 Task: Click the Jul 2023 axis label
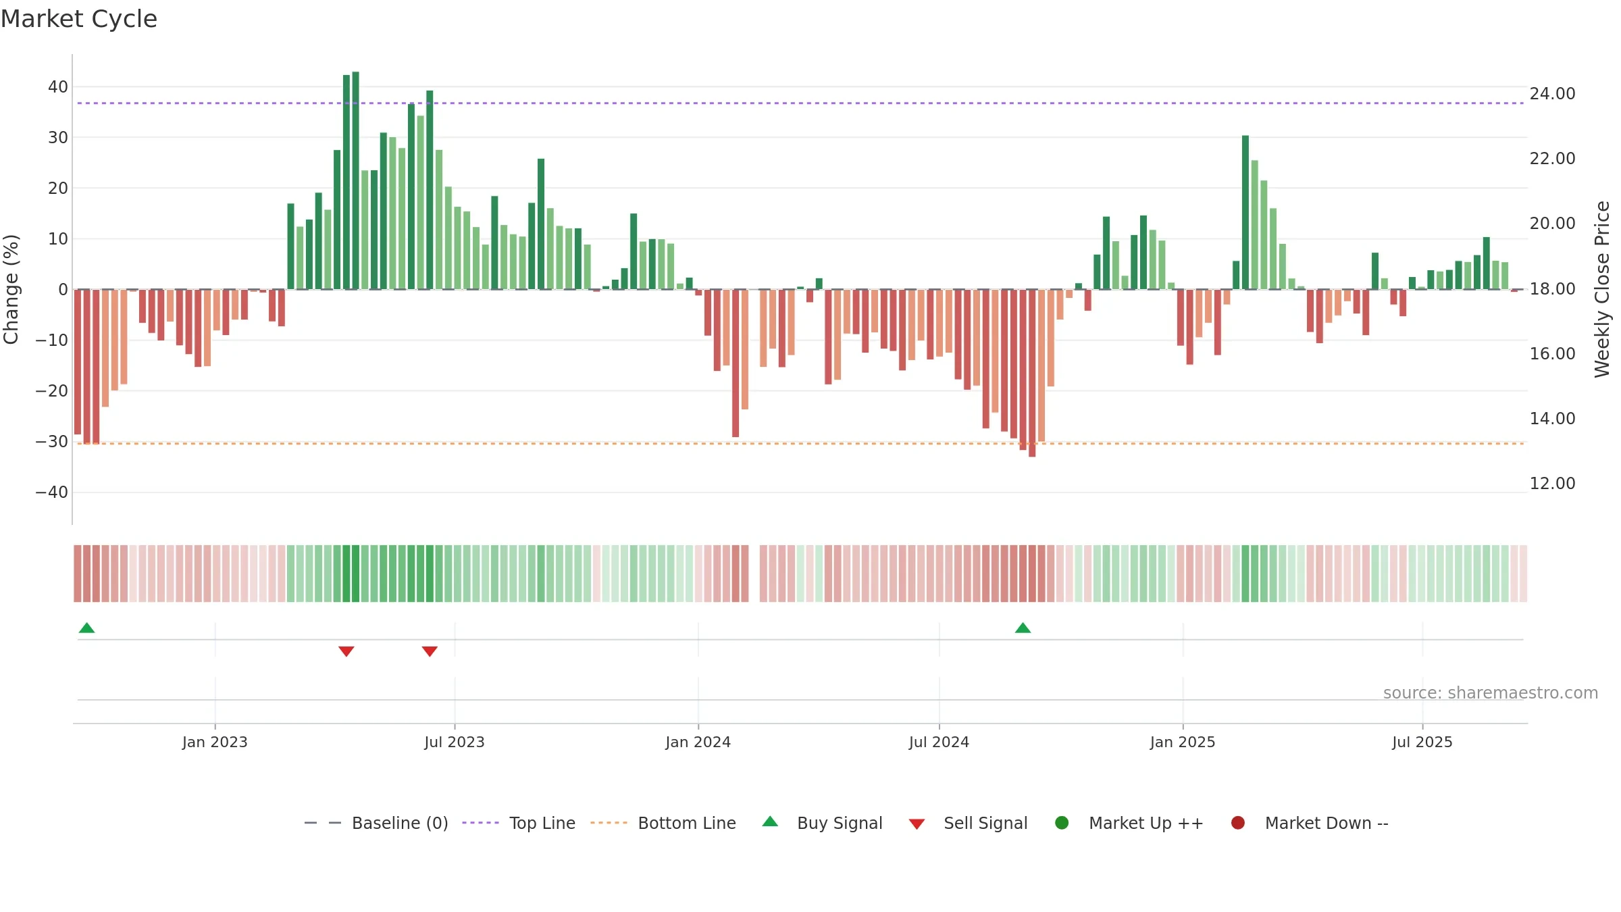455,742
